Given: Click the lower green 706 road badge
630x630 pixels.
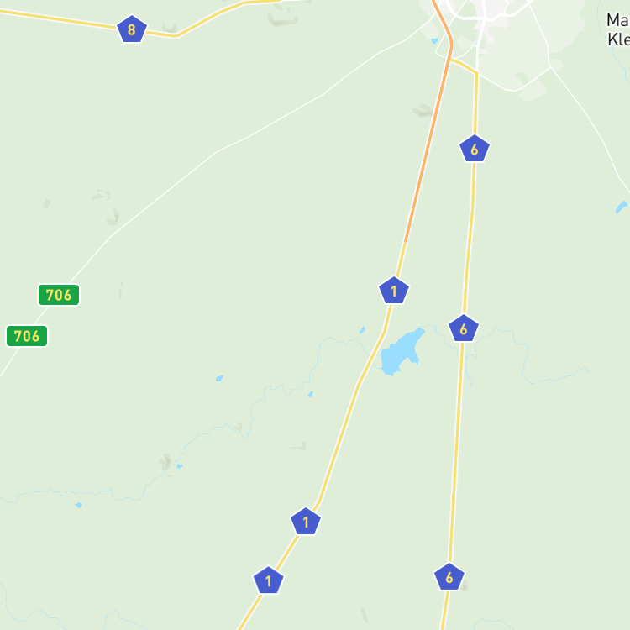Looking at the screenshot, I should [x=27, y=336].
